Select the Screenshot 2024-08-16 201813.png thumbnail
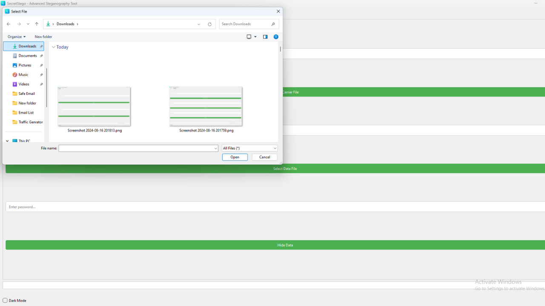 [x=94, y=106]
